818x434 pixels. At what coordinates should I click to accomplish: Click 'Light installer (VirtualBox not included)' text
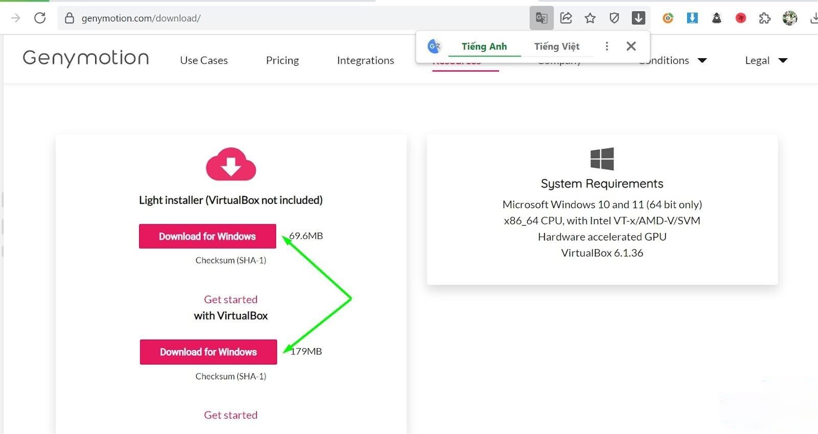[x=231, y=200]
